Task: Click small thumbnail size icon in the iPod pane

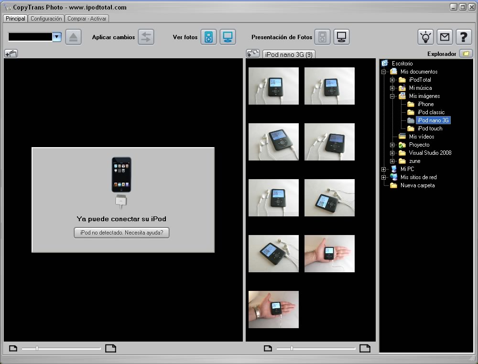Action: pos(13,348)
